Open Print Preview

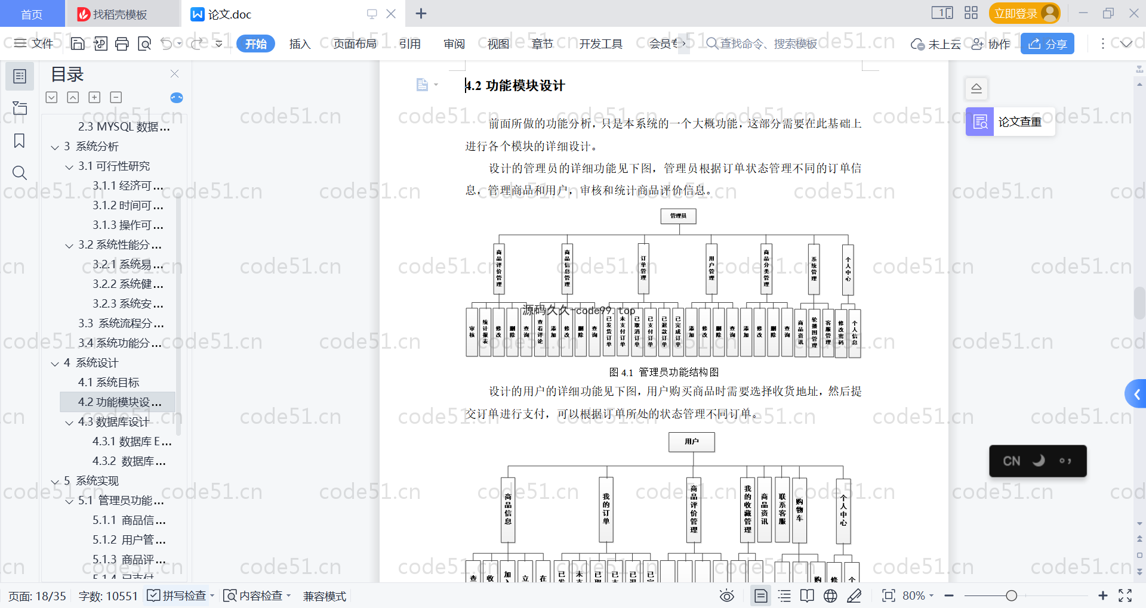[x=144, y=44]
